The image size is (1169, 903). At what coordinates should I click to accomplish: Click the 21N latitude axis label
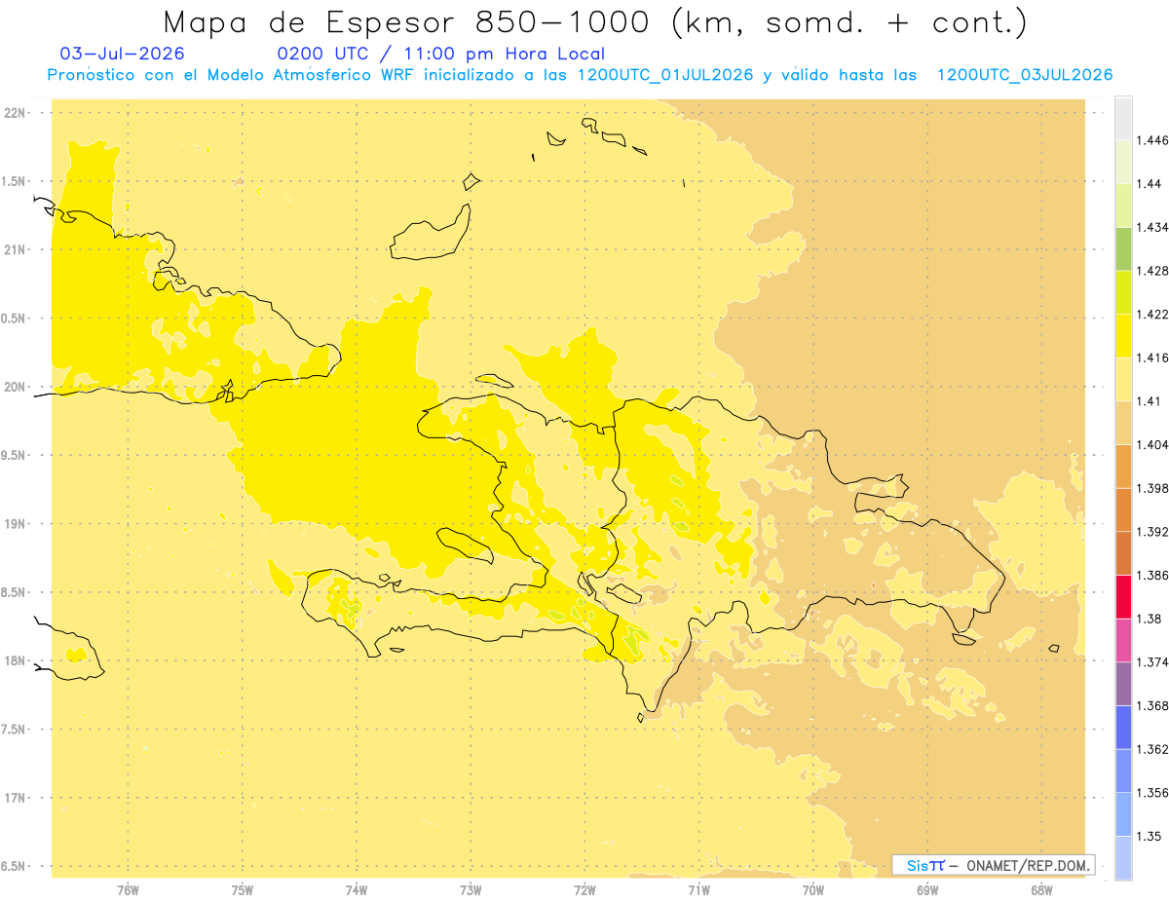16,250
